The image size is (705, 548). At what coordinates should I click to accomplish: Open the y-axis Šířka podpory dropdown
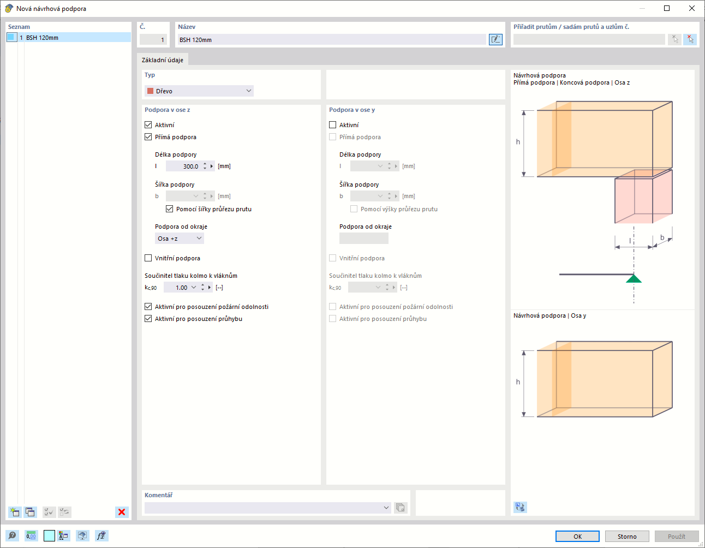point(380,196)
